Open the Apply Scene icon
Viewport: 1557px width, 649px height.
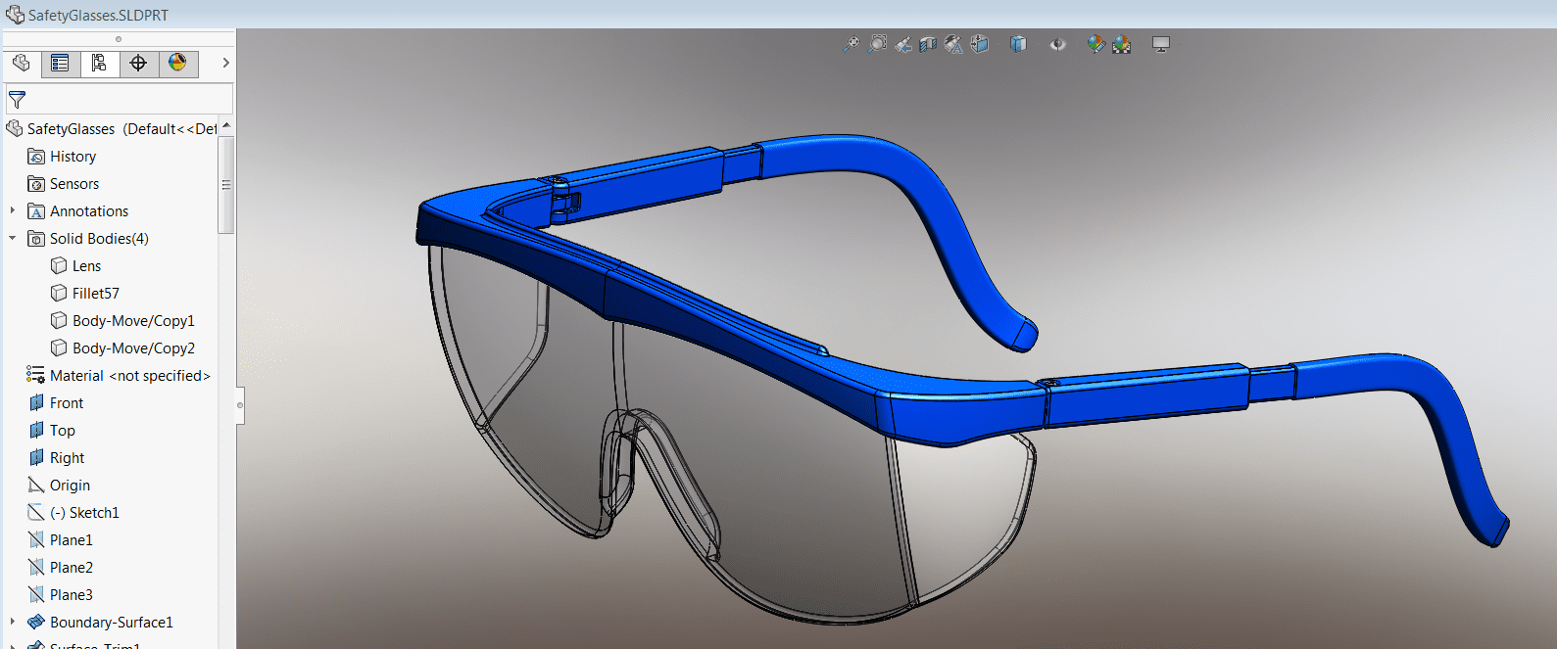1121,44
